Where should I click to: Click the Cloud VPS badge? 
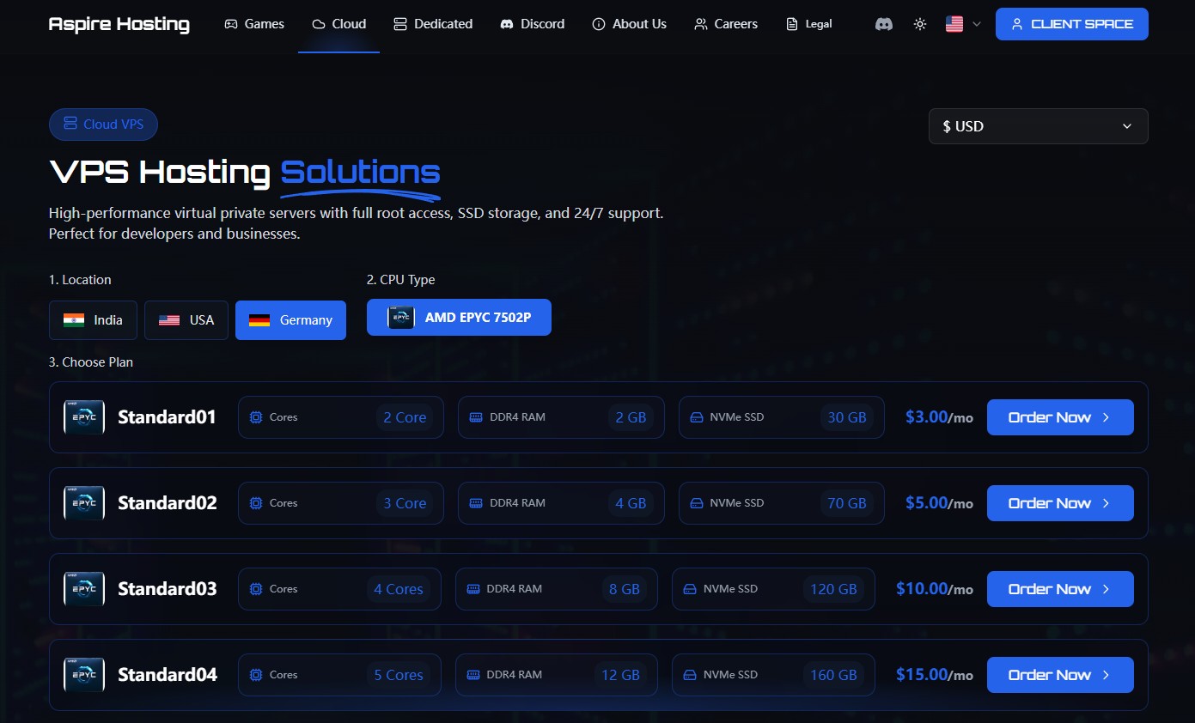pyautogui.click(x=103, y=125)
